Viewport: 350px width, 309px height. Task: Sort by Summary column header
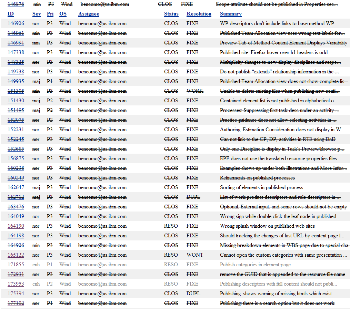[231, 14]
